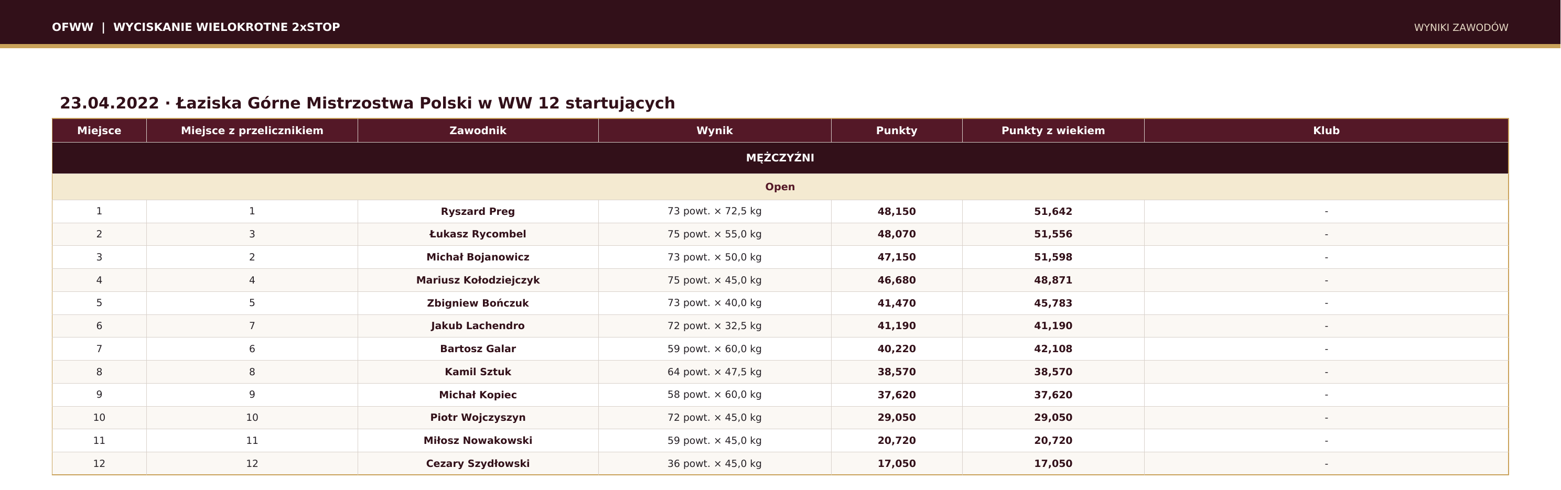This screenshot has width=1561, height=490.
Task: Select competitor Łukasz Rycombel
Action: [478, 234]
